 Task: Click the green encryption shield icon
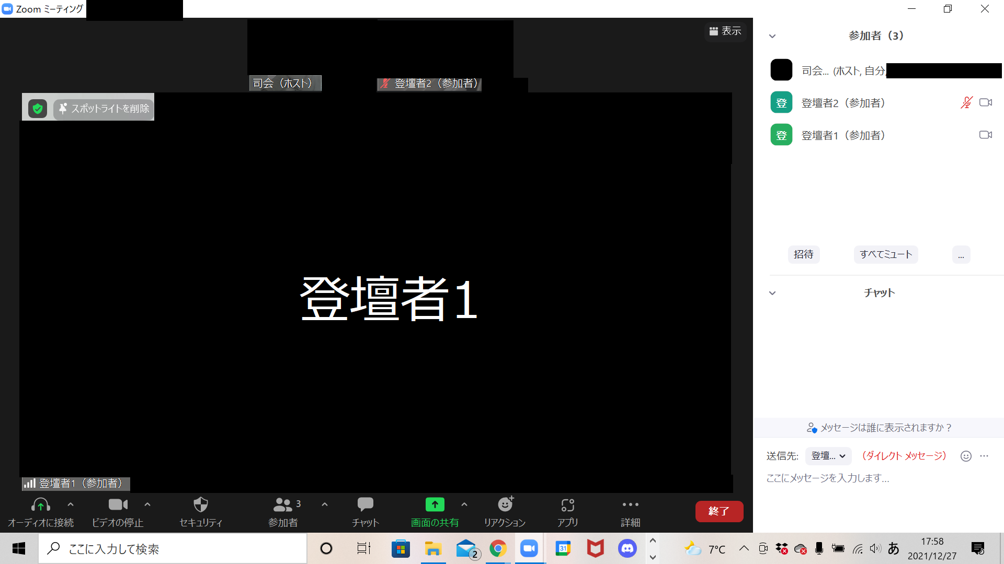tap(38, 109)
